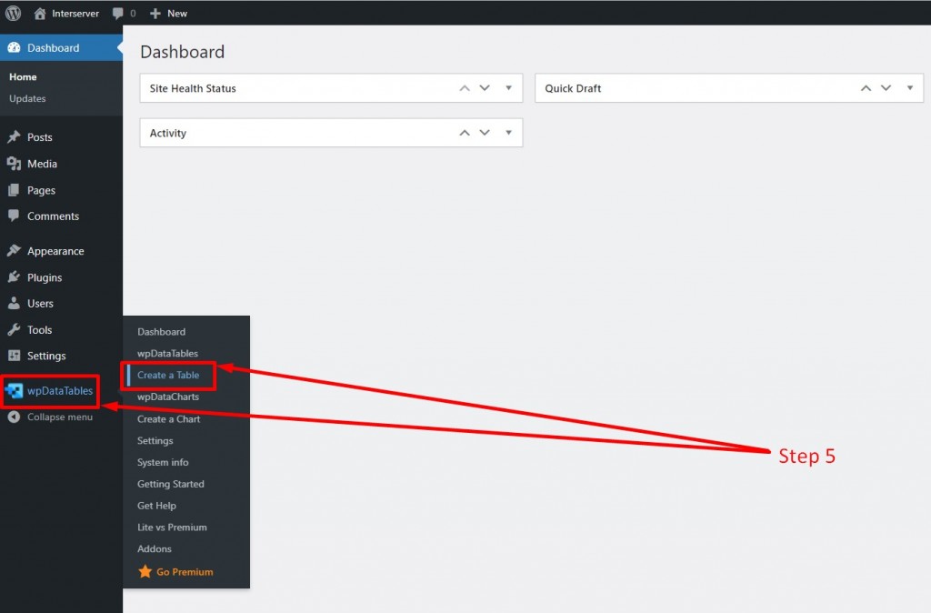Open Appearance in the sidebar

55,251
